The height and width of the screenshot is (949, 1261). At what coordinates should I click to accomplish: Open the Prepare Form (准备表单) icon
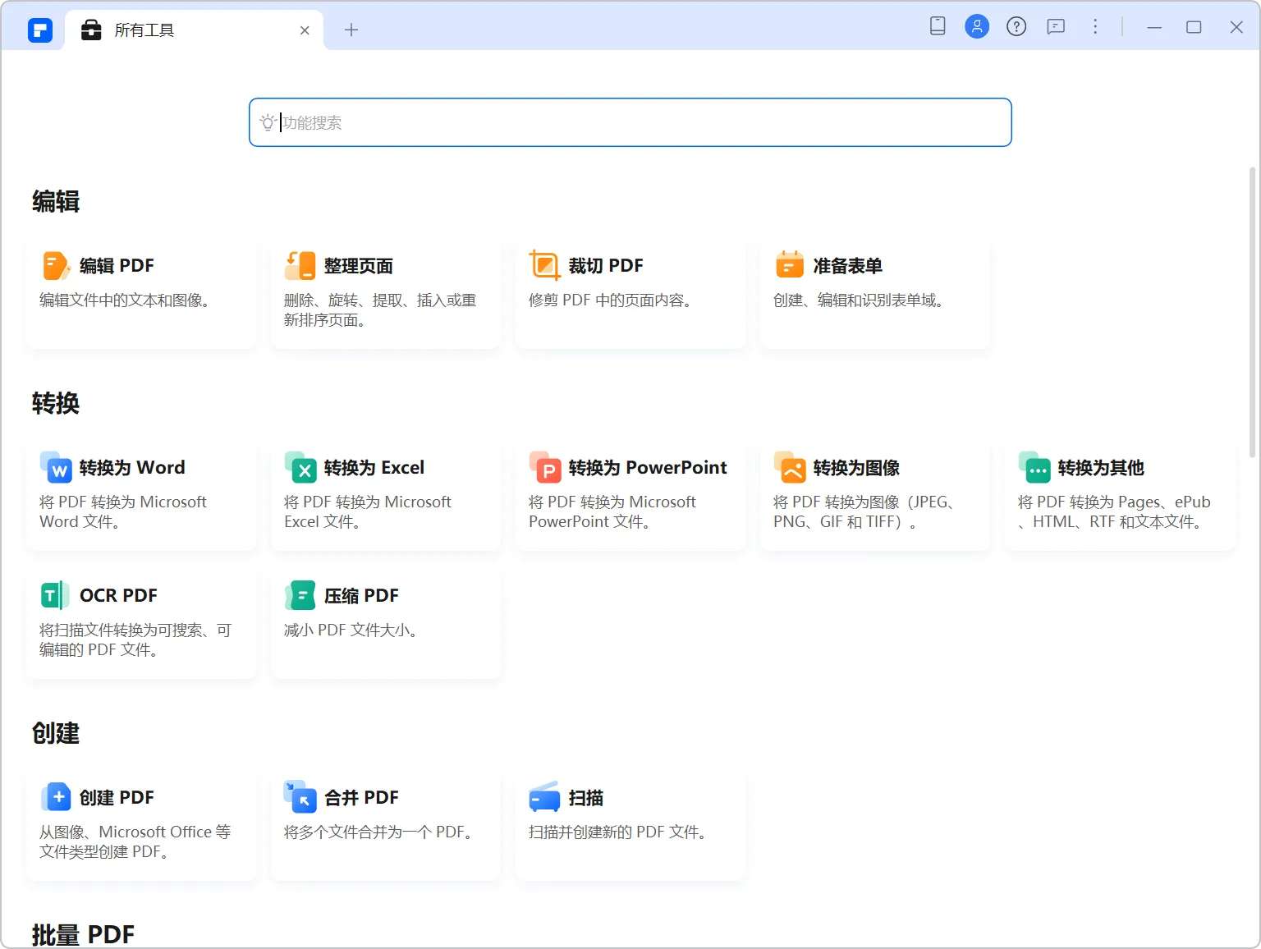tap(790, 265)
